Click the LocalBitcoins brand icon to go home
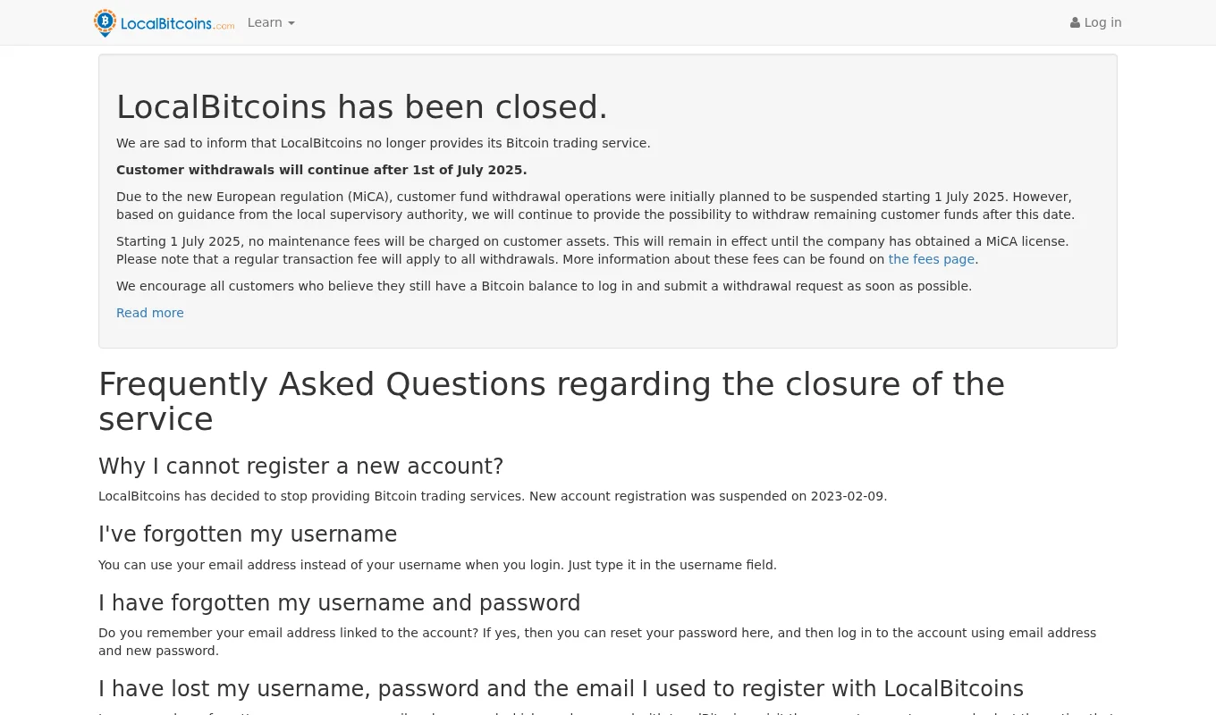 [x=105, y=22]
